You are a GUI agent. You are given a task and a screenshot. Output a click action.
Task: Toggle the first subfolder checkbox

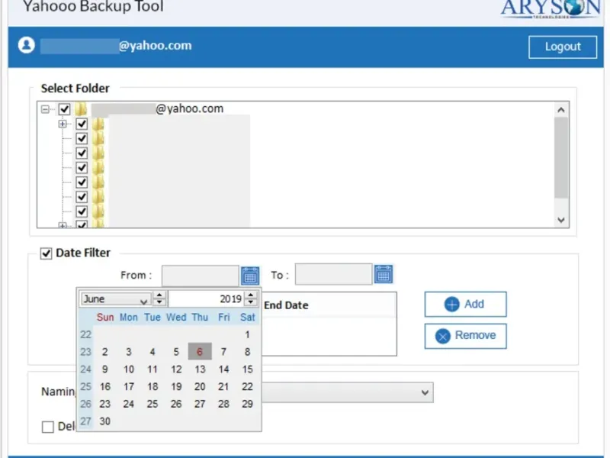point(82,124)
